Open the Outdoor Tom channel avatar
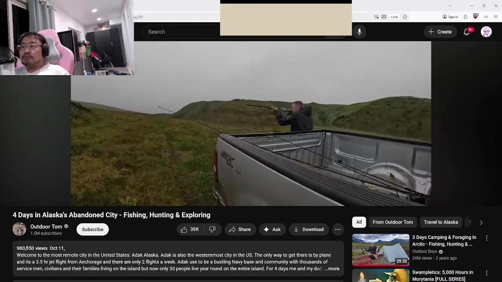 coord(19,230)
